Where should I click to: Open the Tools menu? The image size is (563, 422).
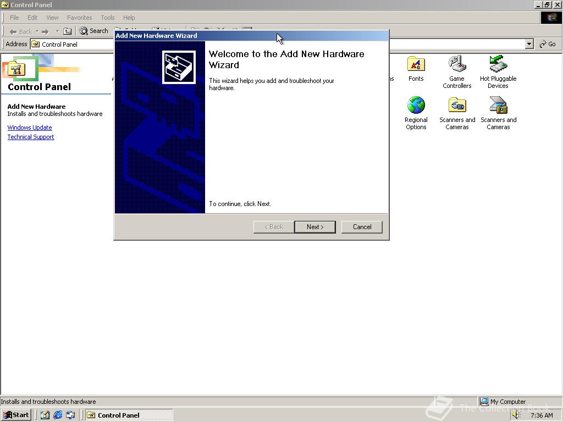pos(107,18)
